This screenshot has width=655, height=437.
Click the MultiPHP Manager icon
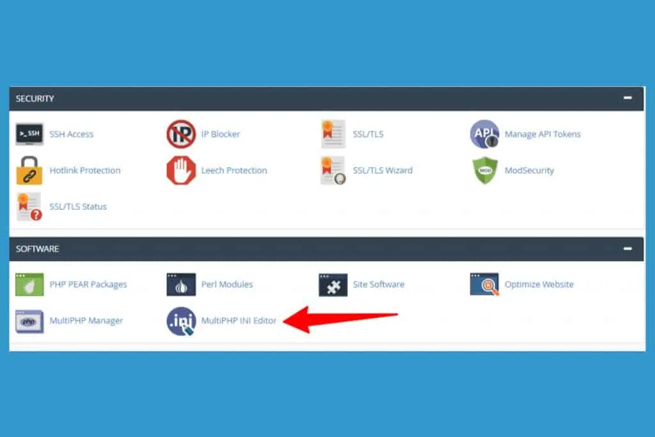click(29, 321)
